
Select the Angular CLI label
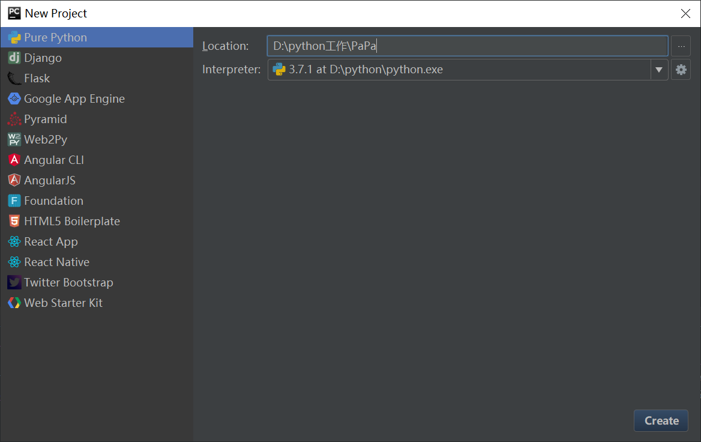pyautogui.click(x=54, y=160)
